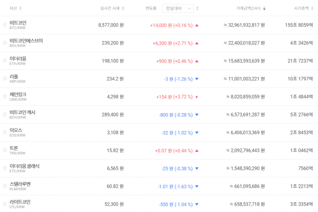Sort by 시가총액 sort arrows
The height and width of the screenshot is (212, 318).
(x=312, y=8)
